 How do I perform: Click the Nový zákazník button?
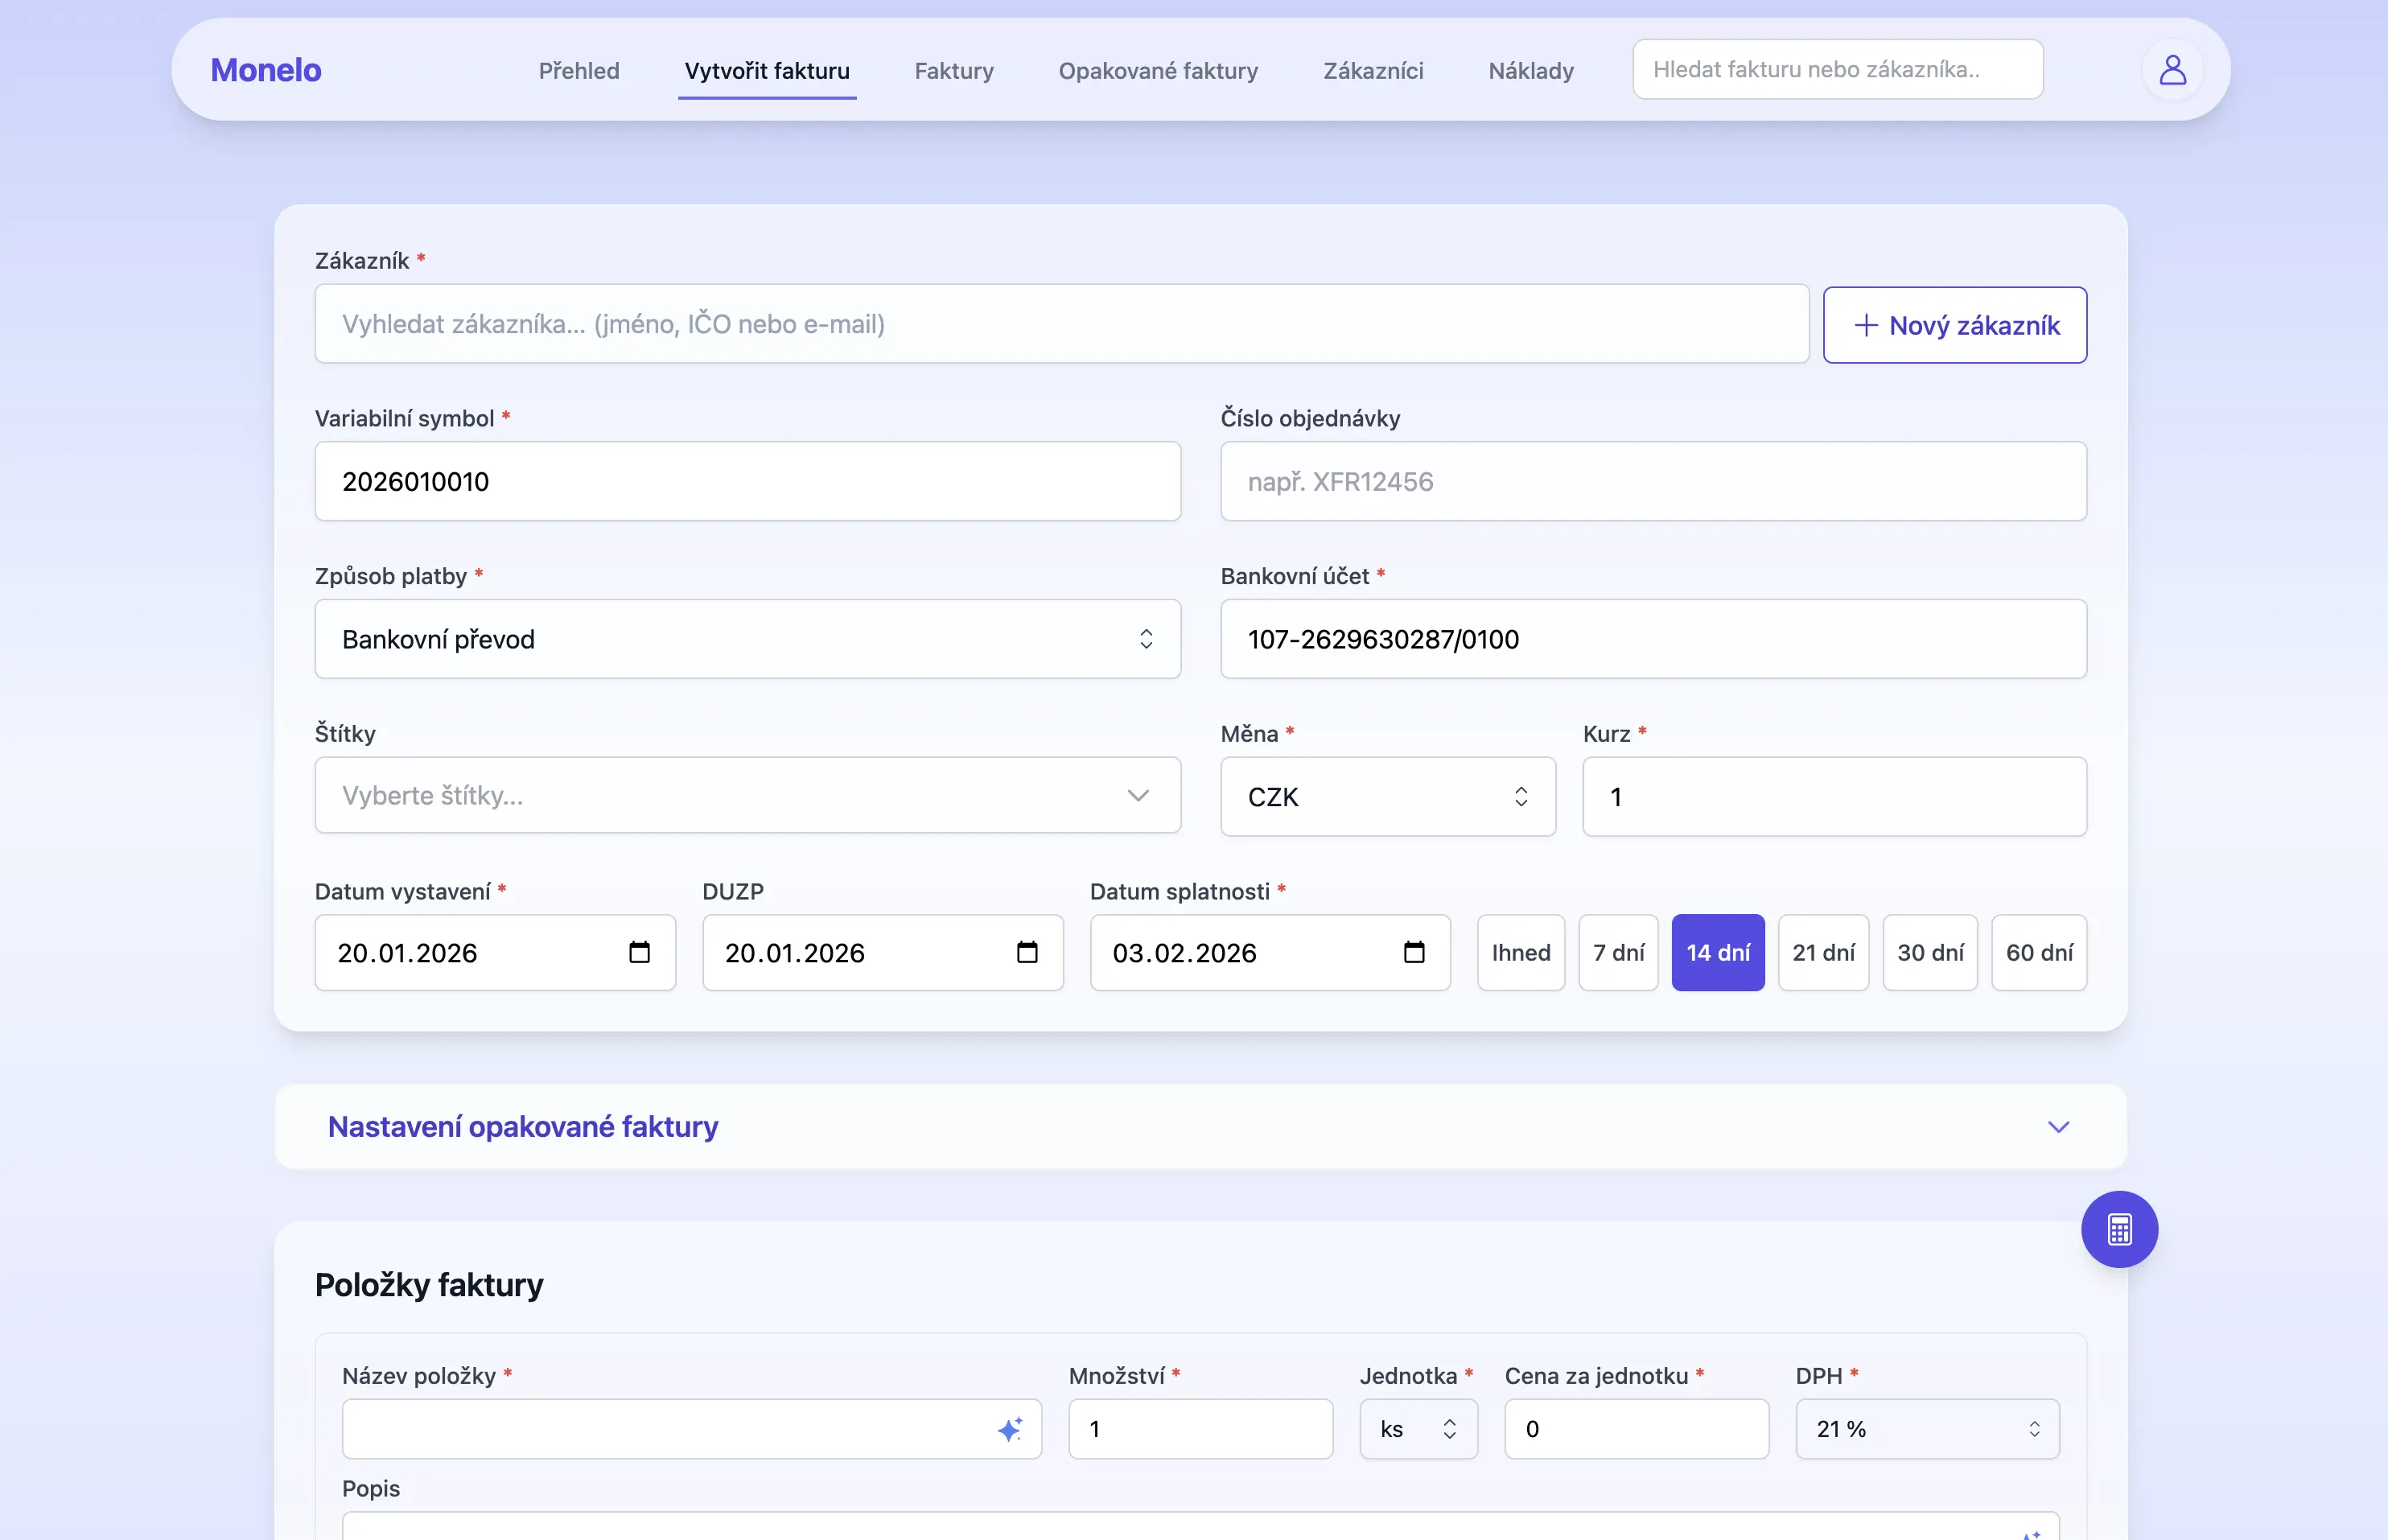click(1954, 325)
